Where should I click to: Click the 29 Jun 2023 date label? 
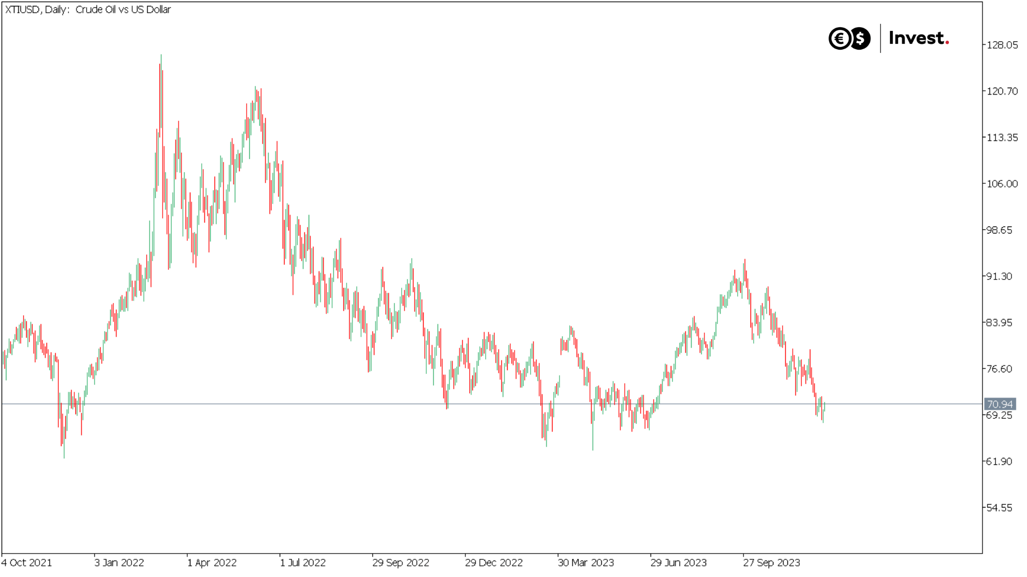point(679,563)
